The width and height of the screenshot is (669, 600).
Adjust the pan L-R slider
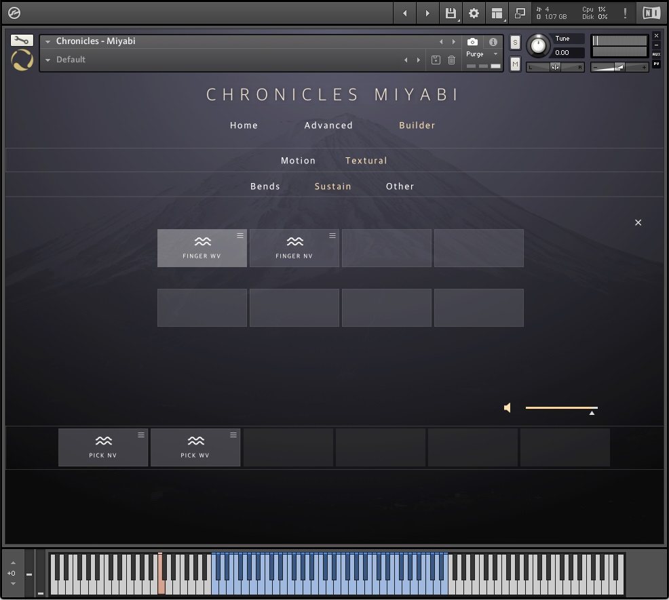point(554,67)
